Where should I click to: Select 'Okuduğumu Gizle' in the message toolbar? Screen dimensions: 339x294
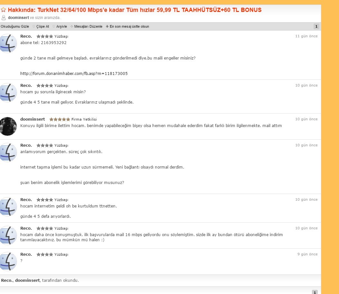click(15, 26)
